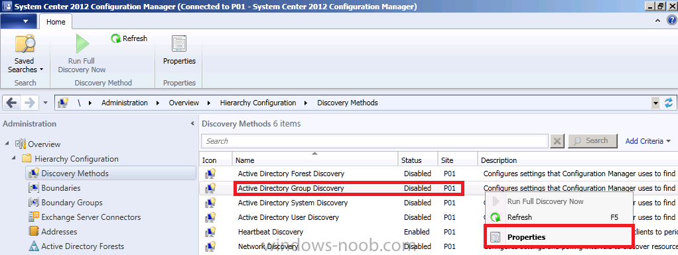The height and width of the screenshot is (255, 678).
Task: Click the breadcrumb root computer icon
Action: (x=64, y=103)
